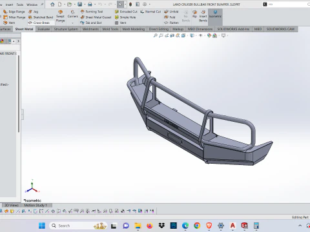Open the Mold Tools tab
This screenshot has width=310, height=232.
pyautogui.click(x=110, y=29)
